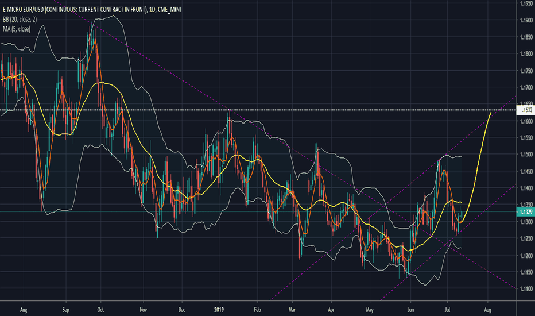Viewport: 535px width, 316px height.
Task: Click the Oct date label
Action: pos(100,310)
